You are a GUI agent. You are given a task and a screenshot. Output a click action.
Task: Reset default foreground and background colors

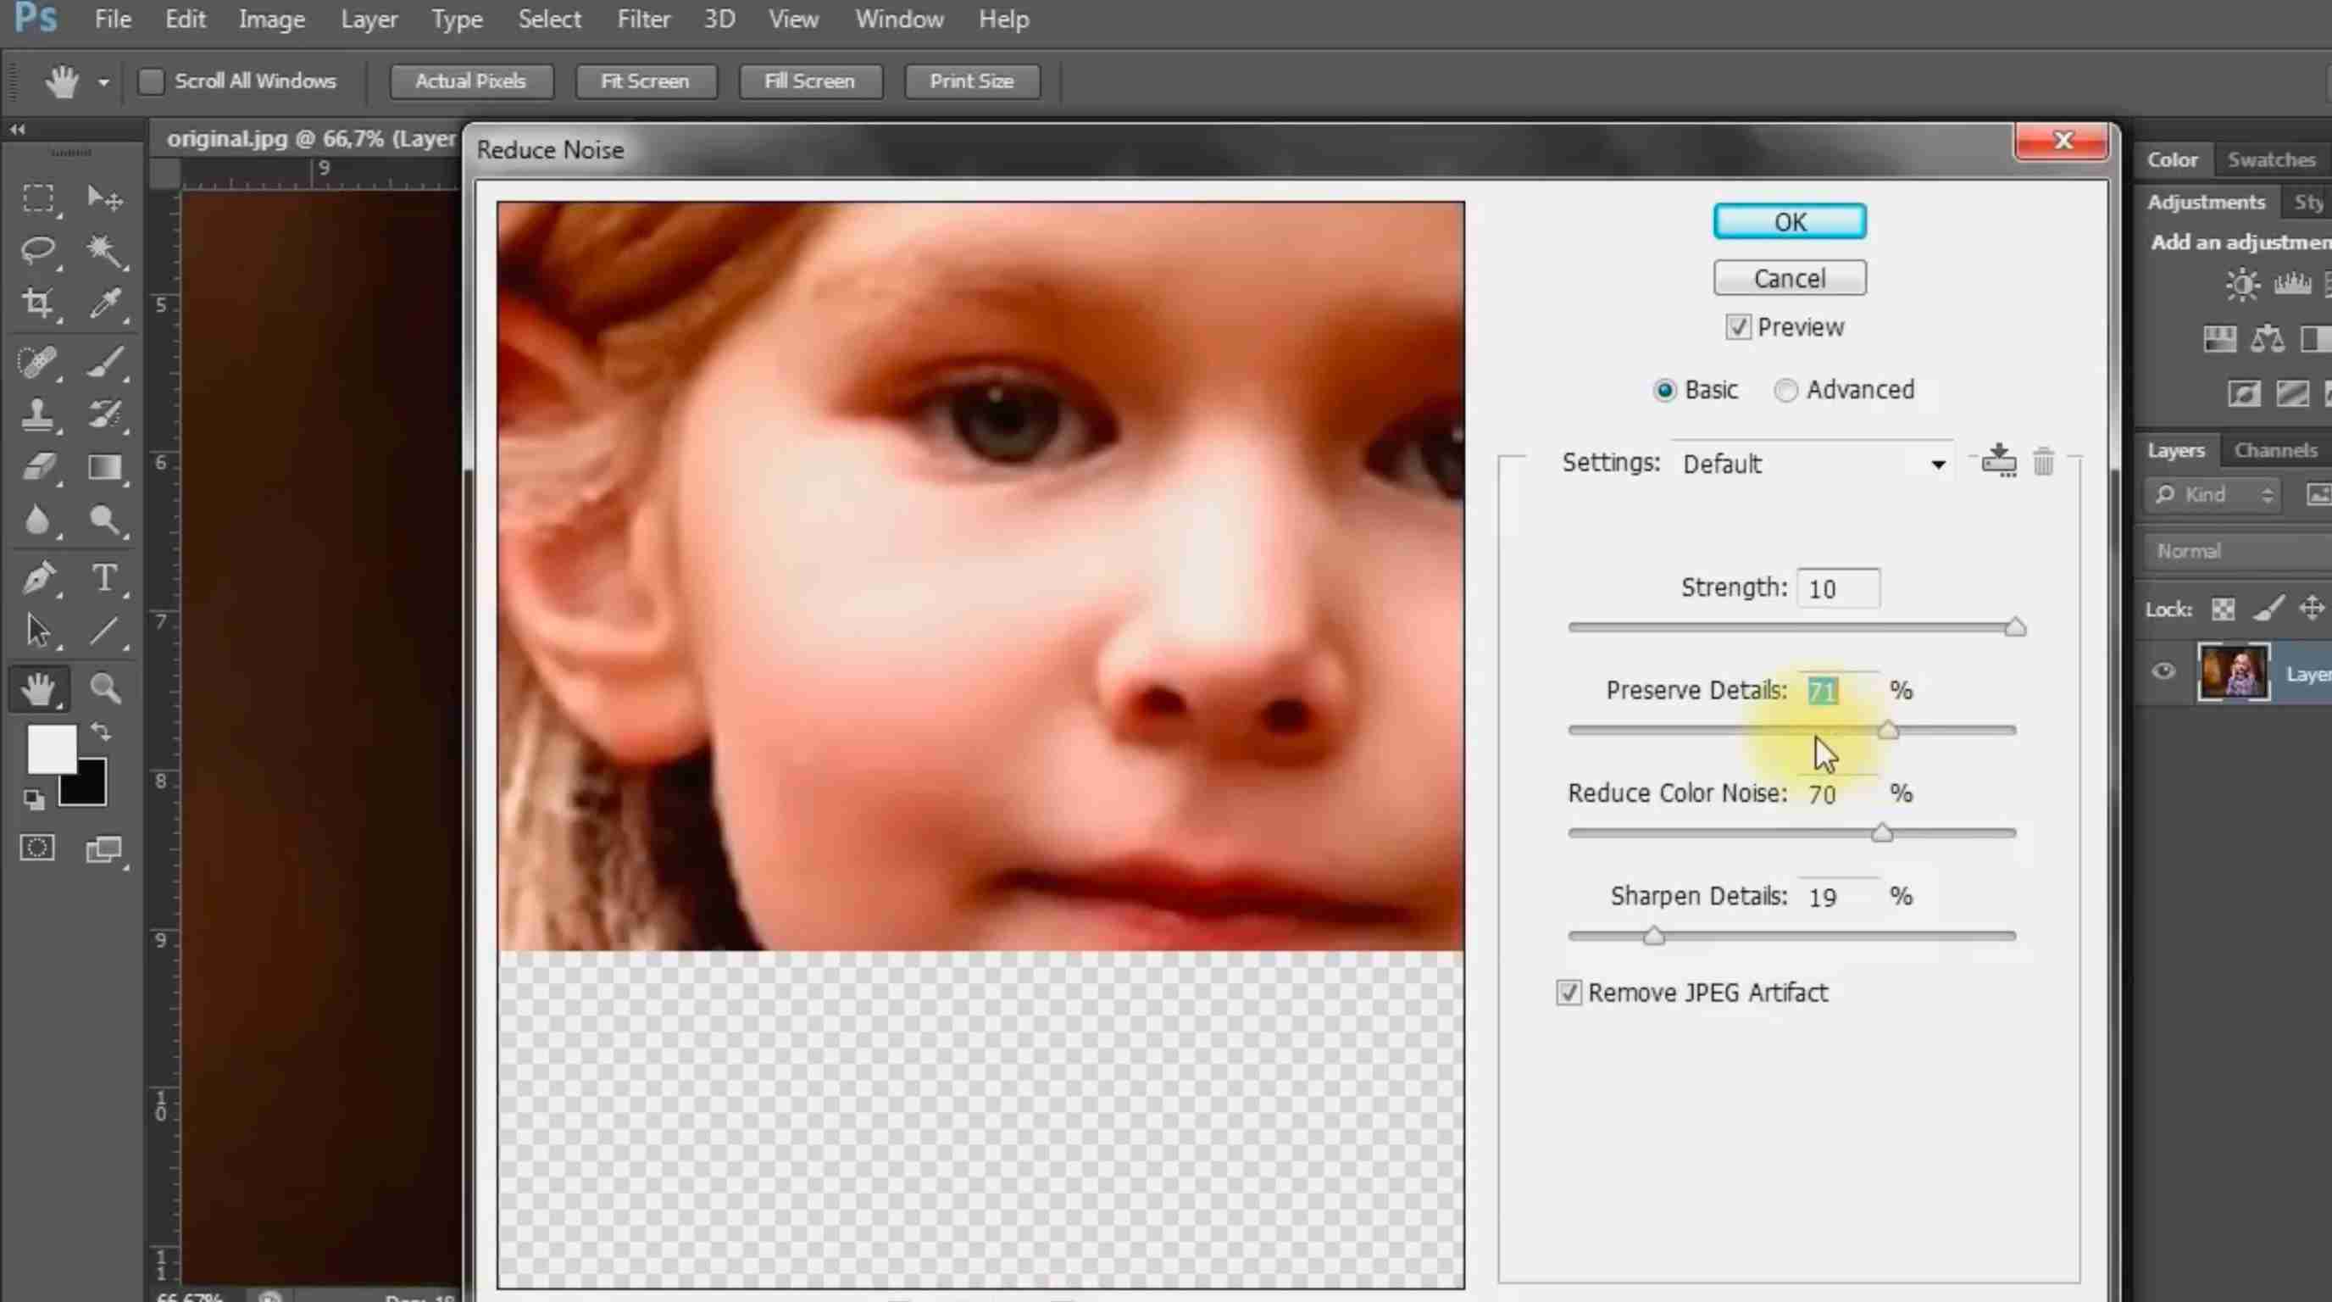[34, 799]
